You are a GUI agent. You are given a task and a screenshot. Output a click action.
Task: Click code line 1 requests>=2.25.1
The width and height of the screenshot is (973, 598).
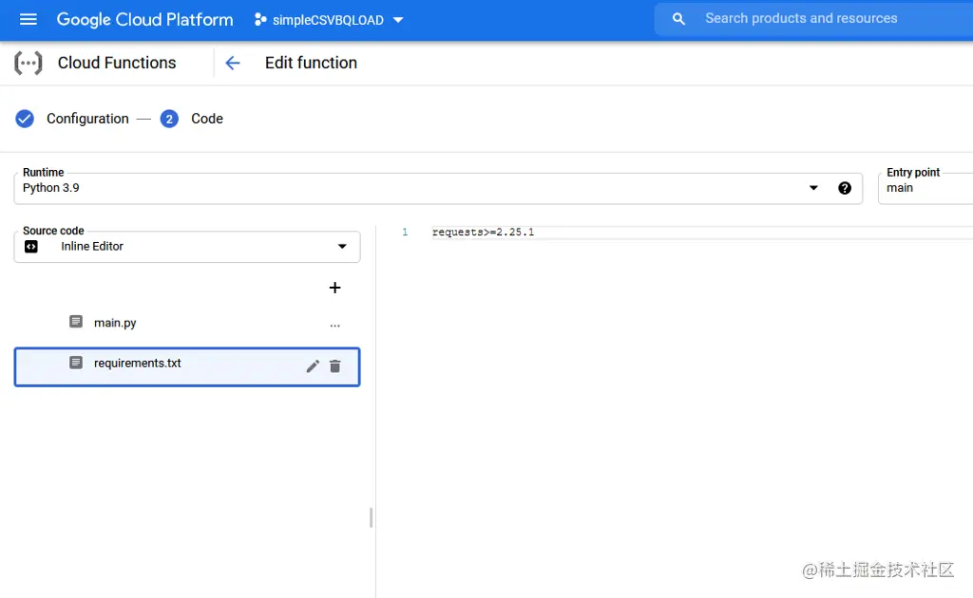coord(483,233)
